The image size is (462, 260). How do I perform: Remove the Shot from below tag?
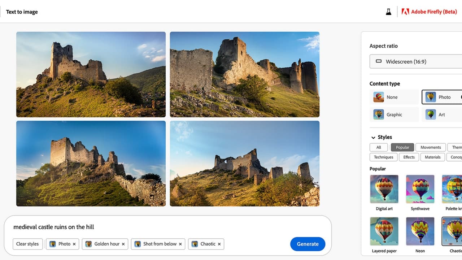click(180, 244)
